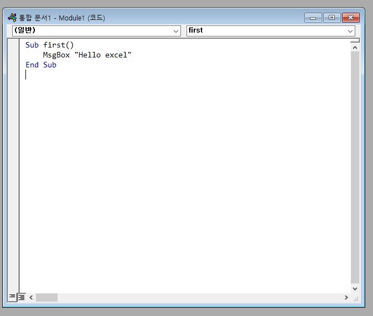This screenshot has width=373, height=316.
Task: Click the vertical scrollbar down arrow
Action: (355, 288)
